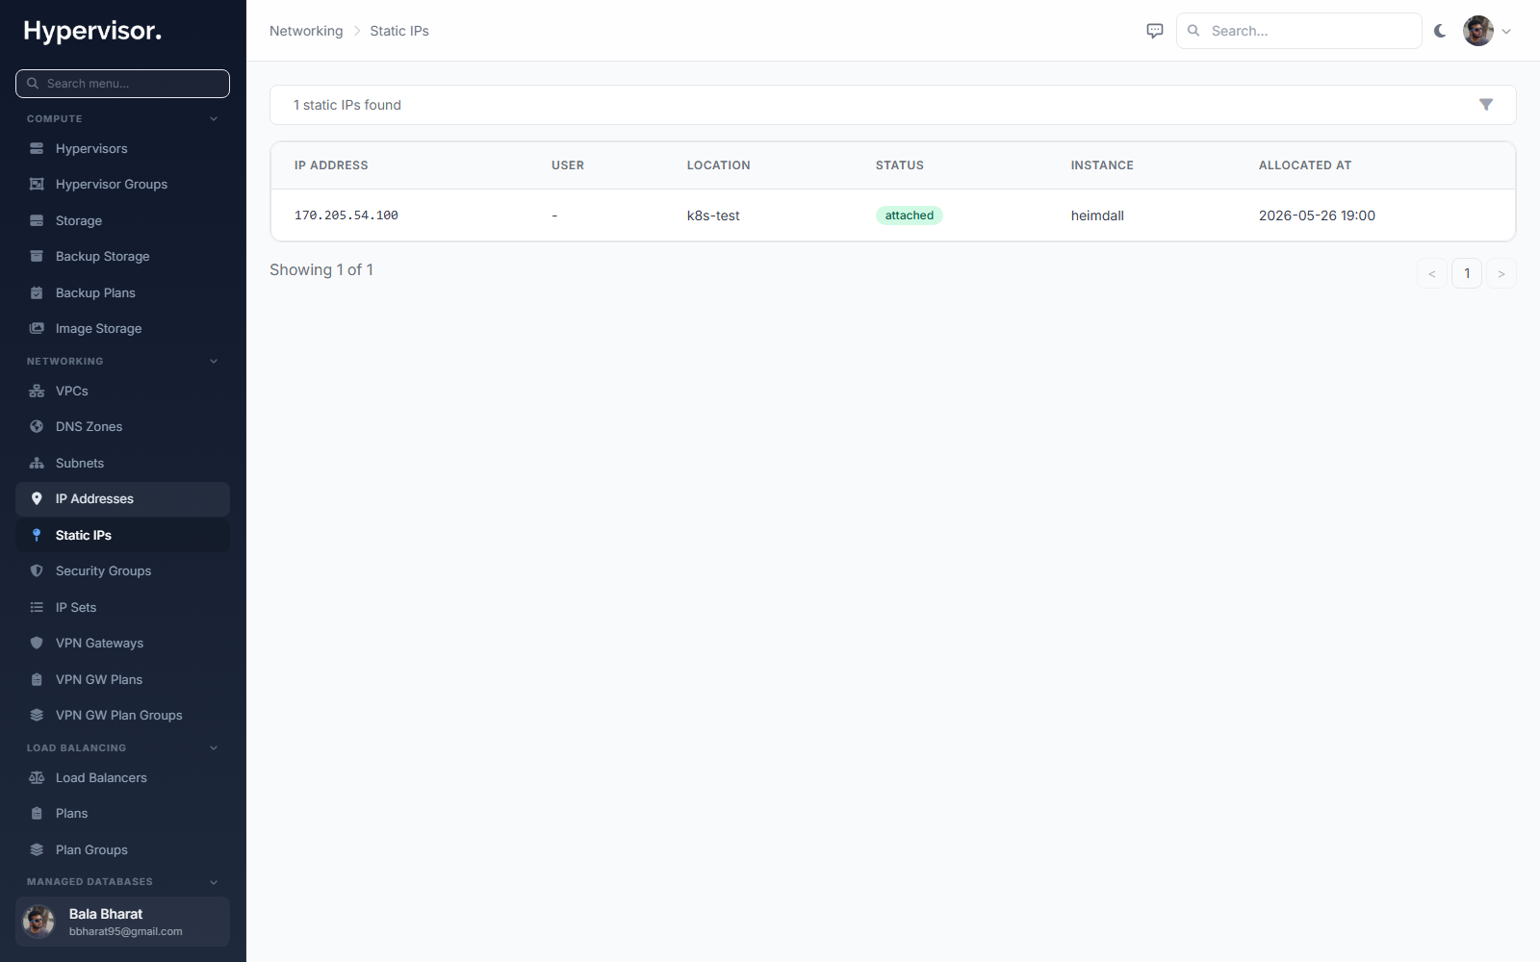Click the Static IPs pin icon
Image resolution: width=1540 pixels, height=962 pixels.
[37, 535]
